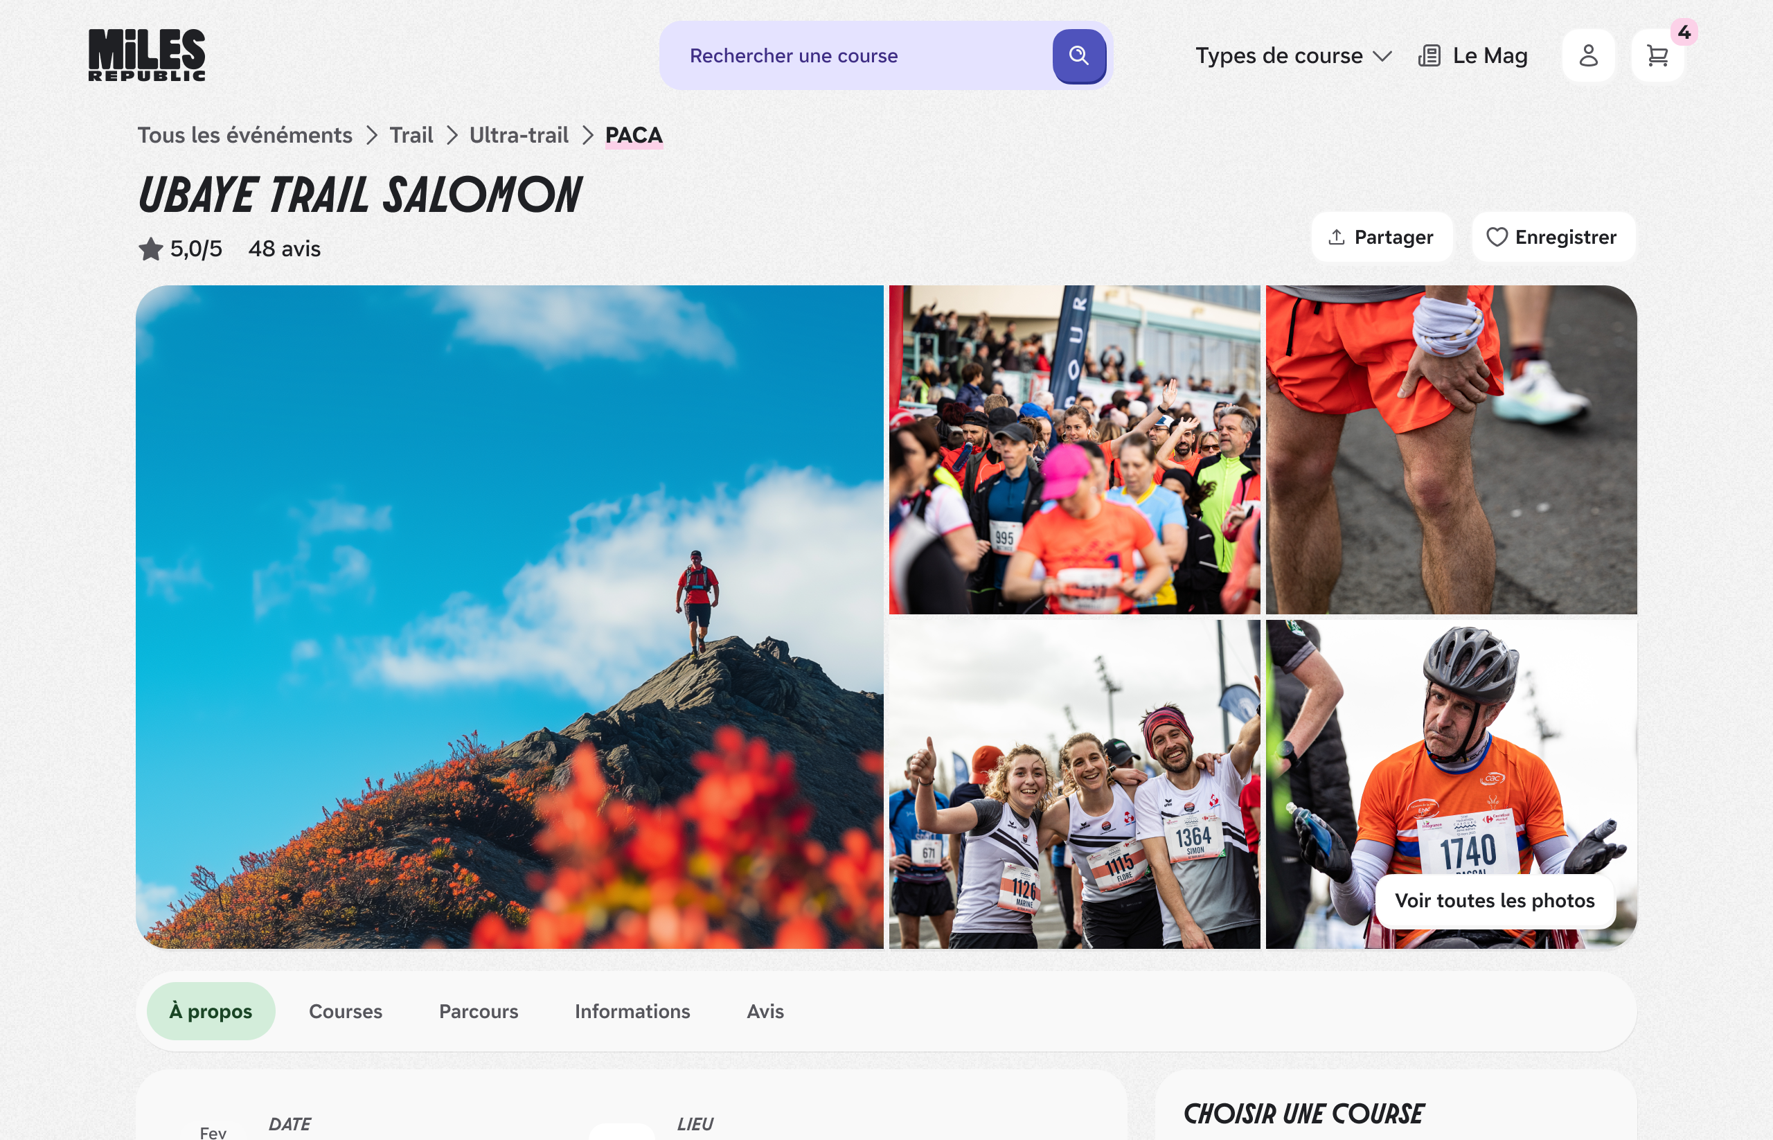Viewport: 1773px width, 1140px height.
Task: Click the Partager share button
Action: pos(1382,237)
